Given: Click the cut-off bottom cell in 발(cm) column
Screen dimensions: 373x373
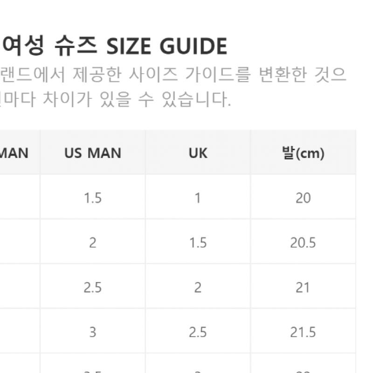Looking at the screenshot, I should [x=303, y=366].
